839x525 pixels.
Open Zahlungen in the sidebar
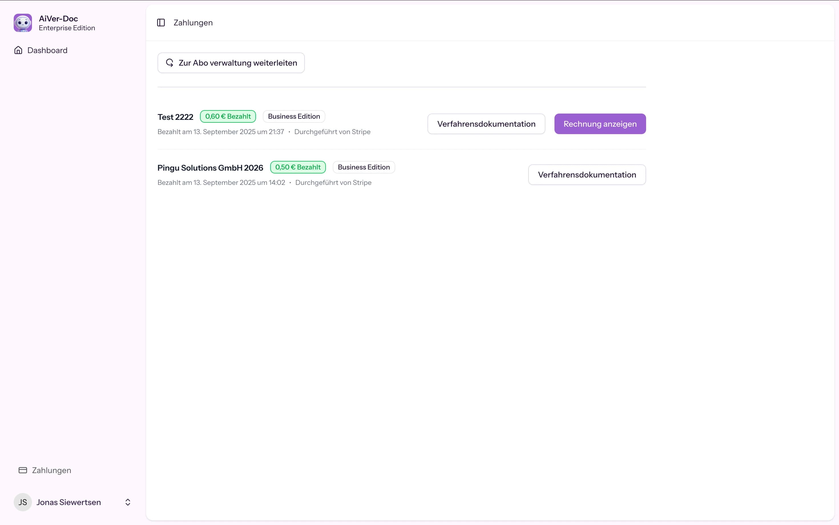[45, 470]
